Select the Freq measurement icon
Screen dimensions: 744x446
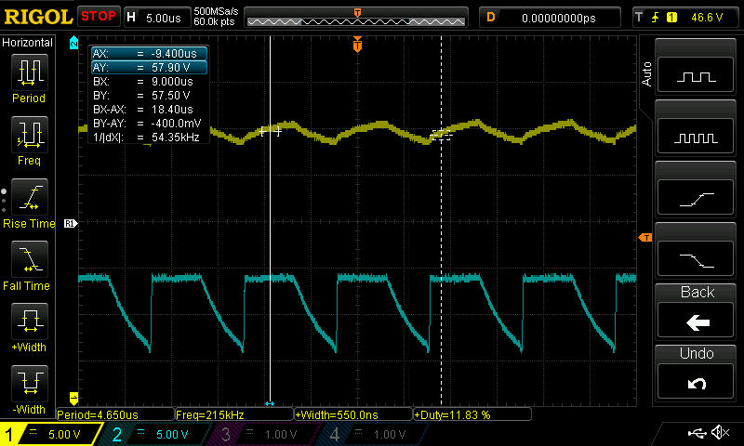point(30,135)
